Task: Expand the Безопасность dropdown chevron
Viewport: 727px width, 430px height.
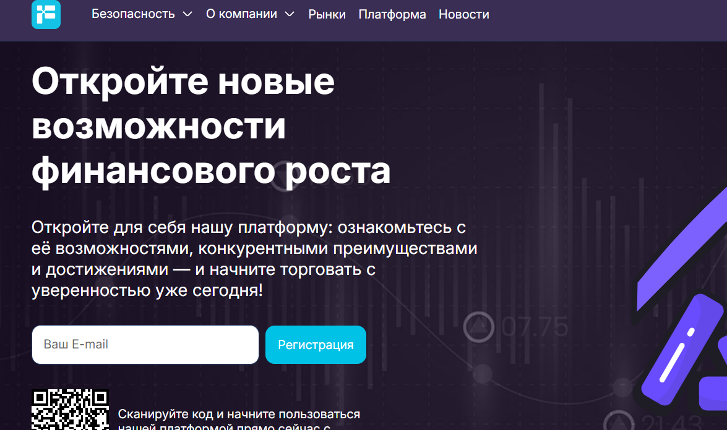Action: pos(187,14)
